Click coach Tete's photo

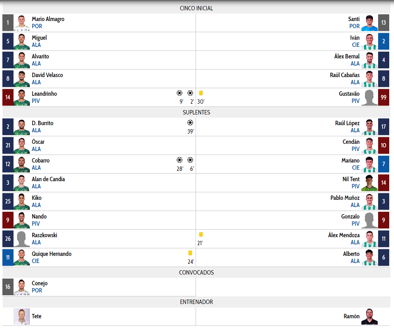21,317
